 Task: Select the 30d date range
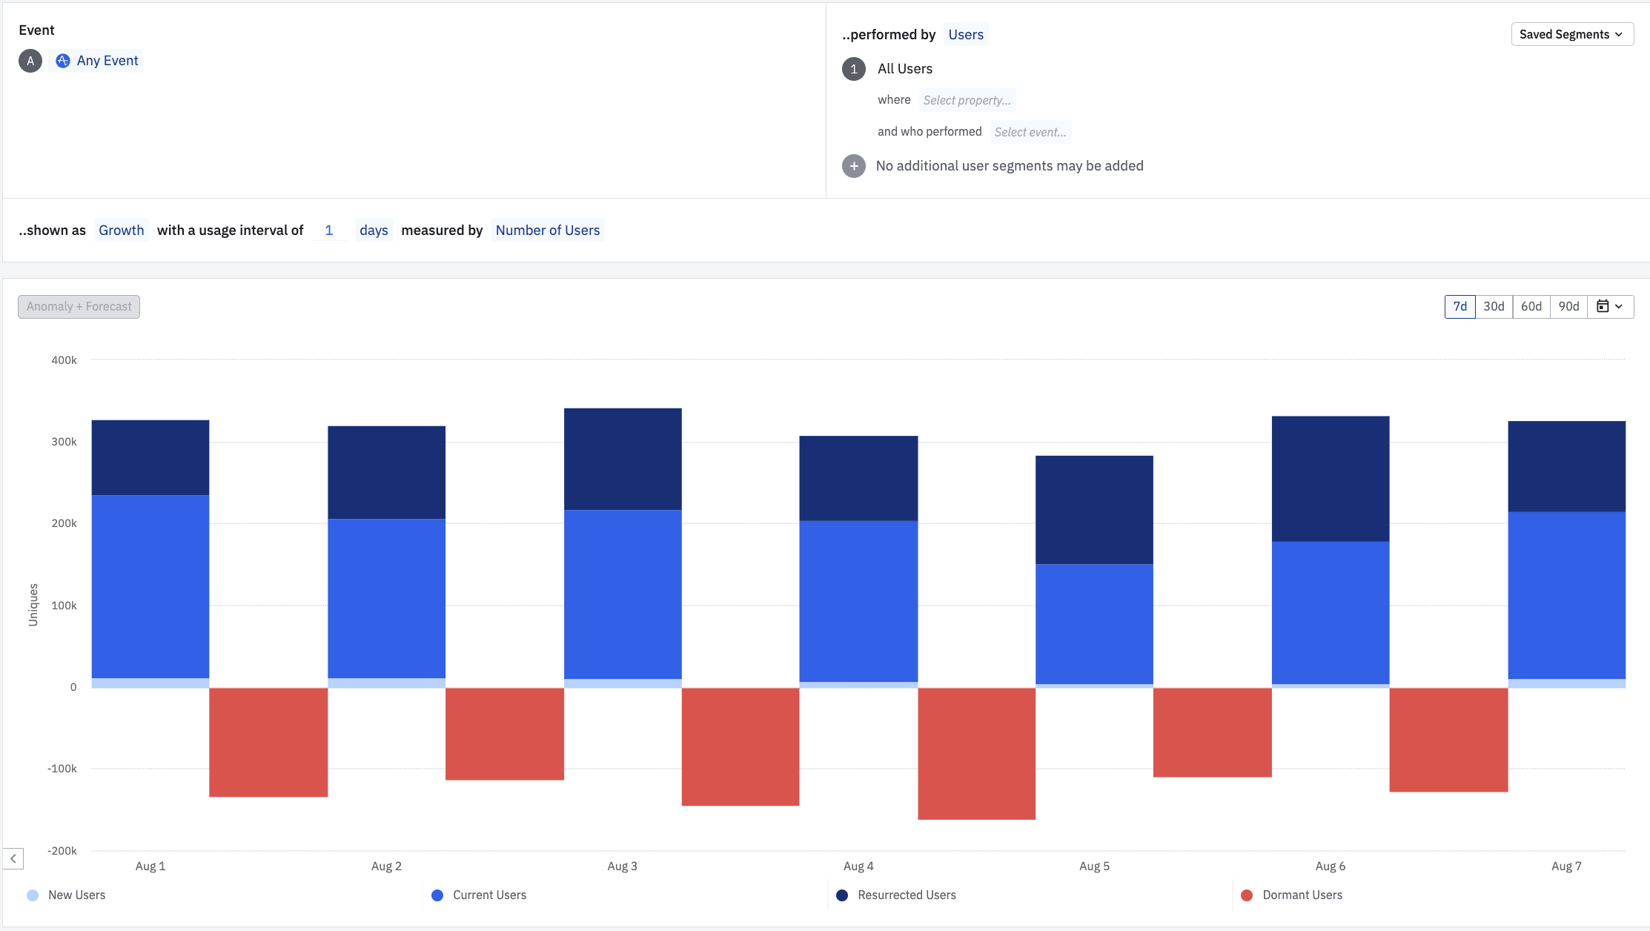1494,307
